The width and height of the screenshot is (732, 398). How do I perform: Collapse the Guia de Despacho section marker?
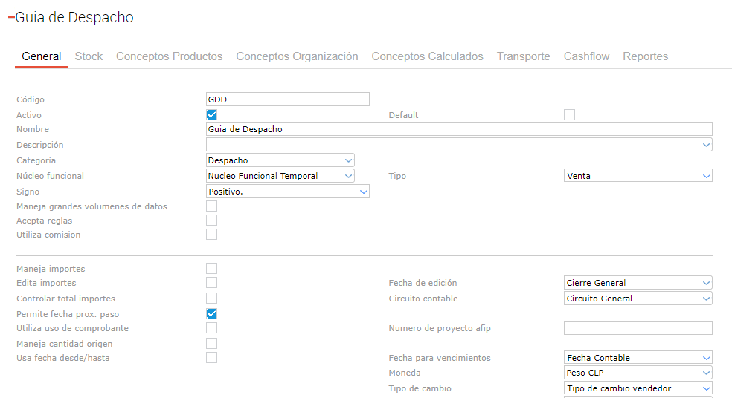tap(11, 18)
